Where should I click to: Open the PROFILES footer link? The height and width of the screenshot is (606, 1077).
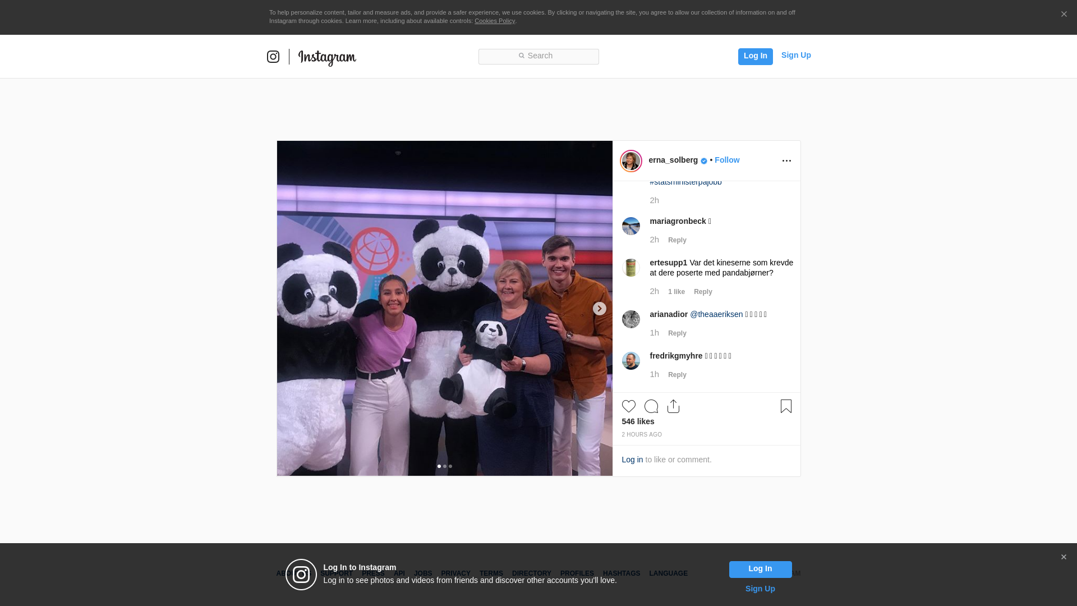(x=577, y=573)
